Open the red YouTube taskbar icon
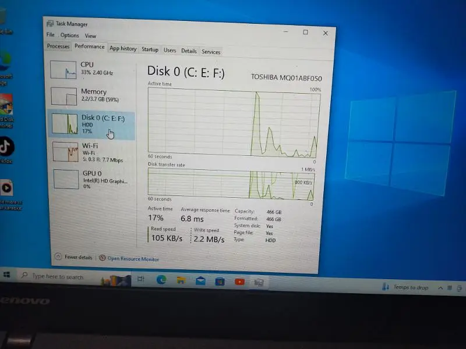Screen dimensions: 466x349 [x=239, y=282]
